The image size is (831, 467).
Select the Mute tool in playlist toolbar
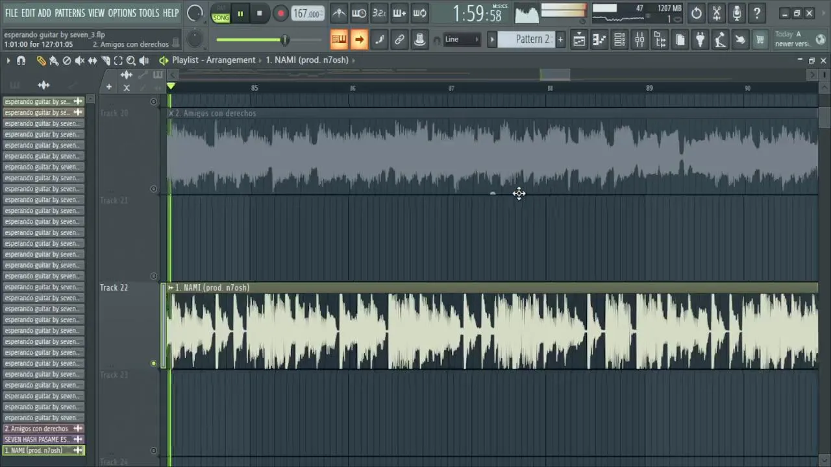pos(80,60)
